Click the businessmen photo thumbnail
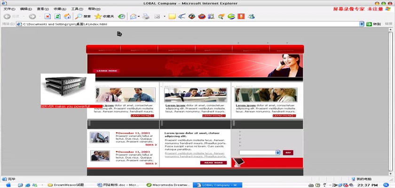Screen dimensions: 395x188 126,95
